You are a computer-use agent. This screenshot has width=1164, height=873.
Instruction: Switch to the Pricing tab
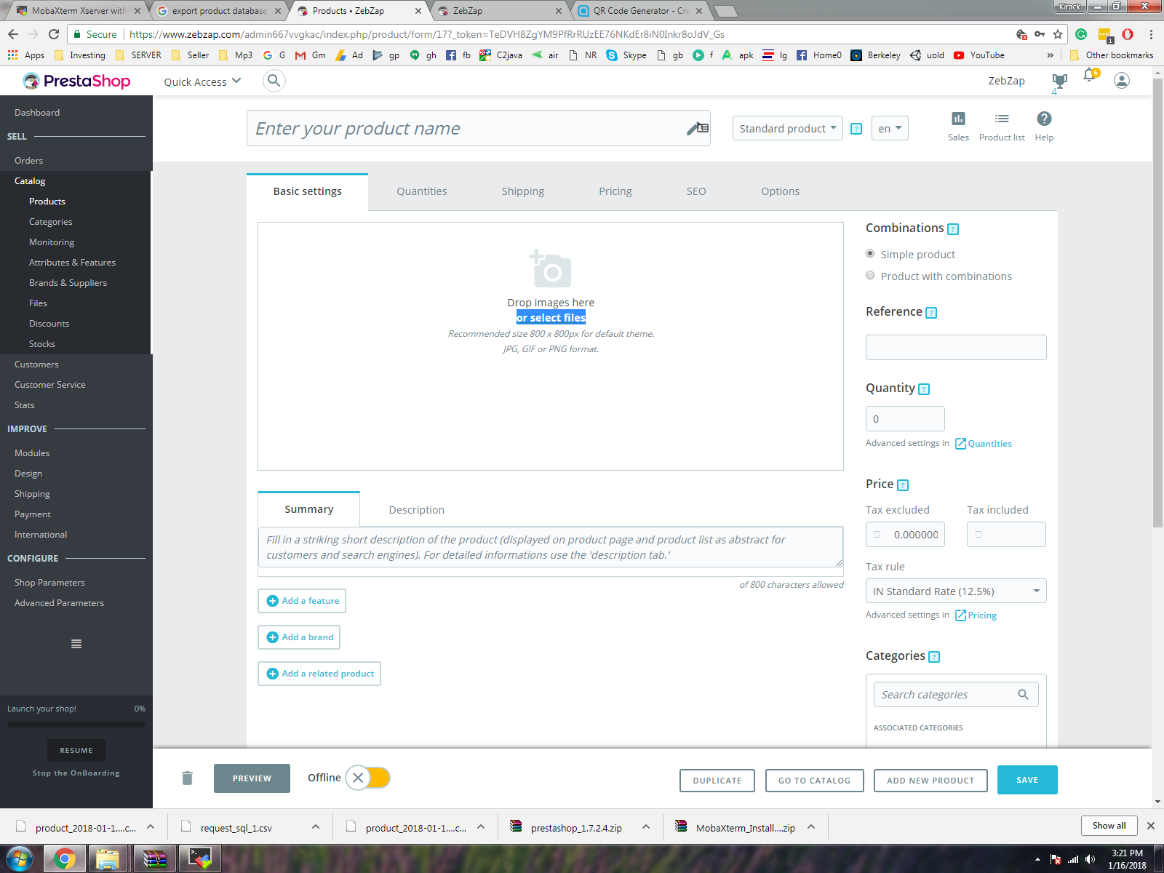pos(615,191)
